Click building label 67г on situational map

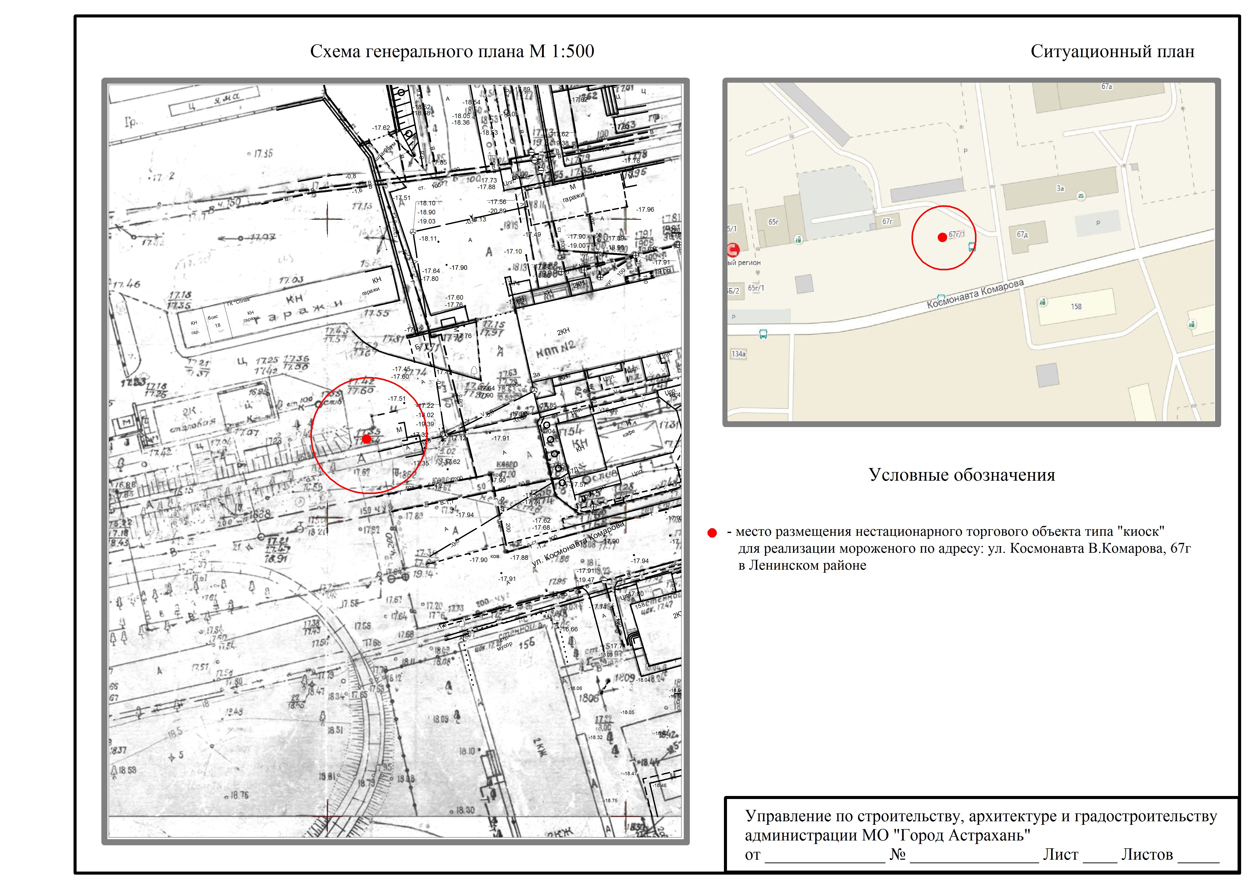click(887, 222)
